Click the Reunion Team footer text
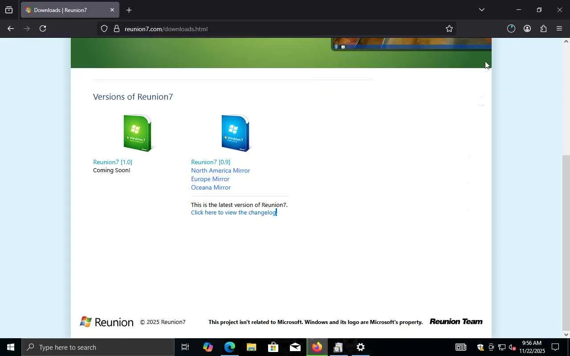 [456, 321]
